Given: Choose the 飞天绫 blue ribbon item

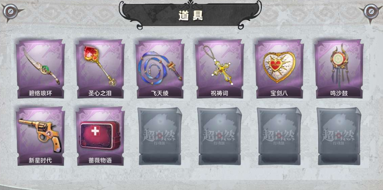Looking at the screenshot, I should (160, 69).
